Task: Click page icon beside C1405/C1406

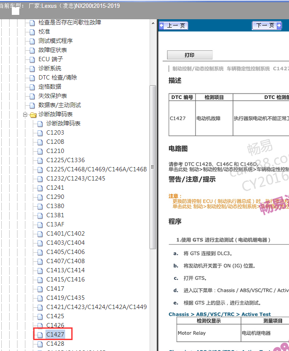Action: click(40, 252)
